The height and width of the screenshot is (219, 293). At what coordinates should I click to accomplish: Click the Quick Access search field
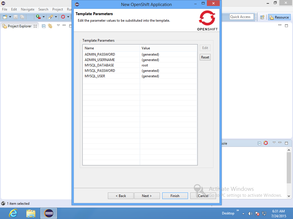[241, 17]
